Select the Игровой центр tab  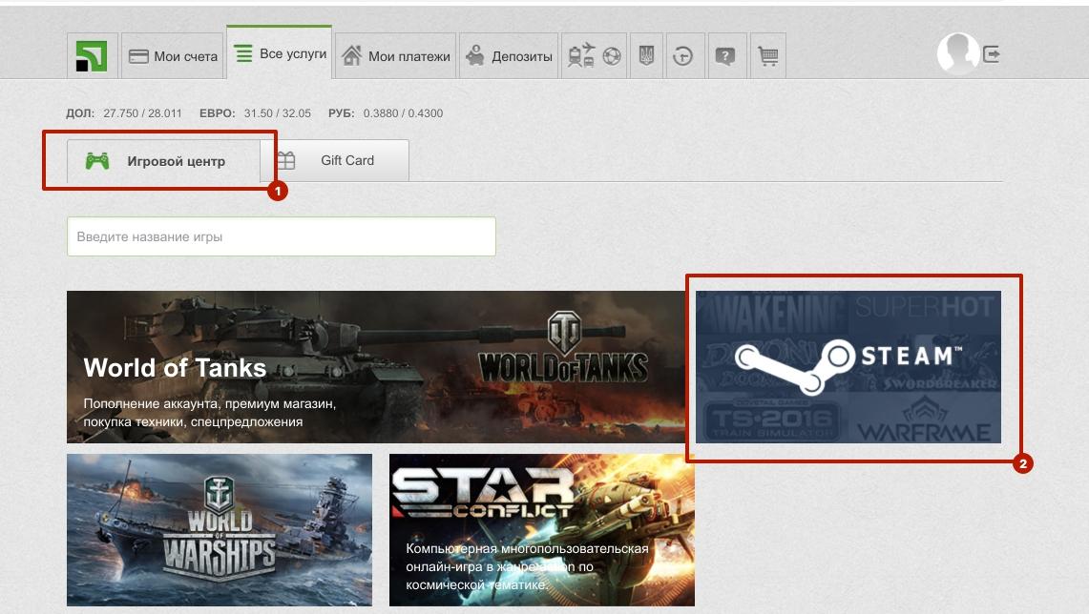(x=163, y=161)
